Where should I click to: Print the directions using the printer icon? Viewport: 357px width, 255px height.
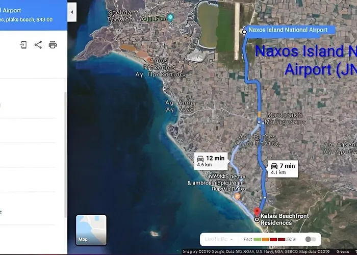click(x=53, y=45)
